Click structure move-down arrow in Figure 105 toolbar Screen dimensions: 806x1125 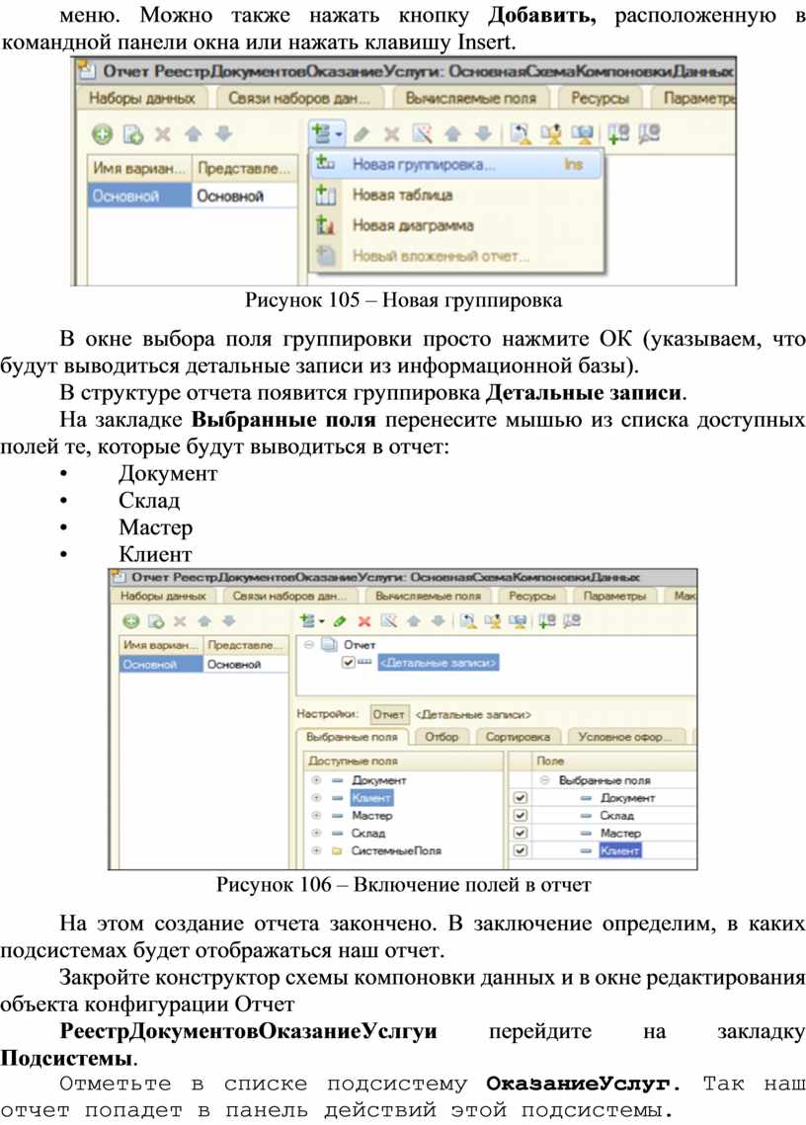coord(483,133)
